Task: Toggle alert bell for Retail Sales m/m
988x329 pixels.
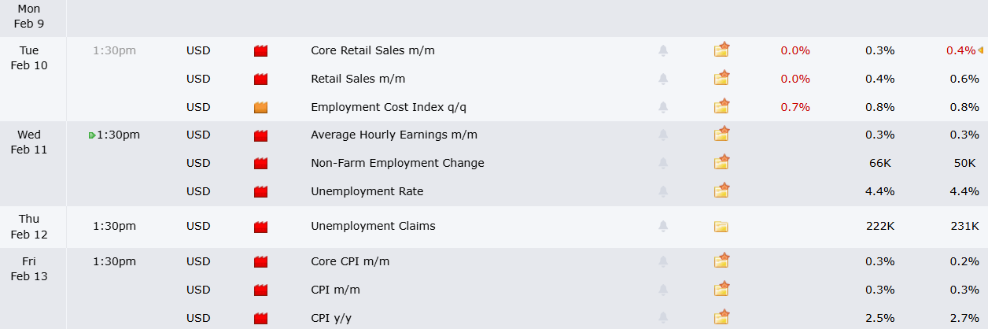Action: click(x=663, y=79)
